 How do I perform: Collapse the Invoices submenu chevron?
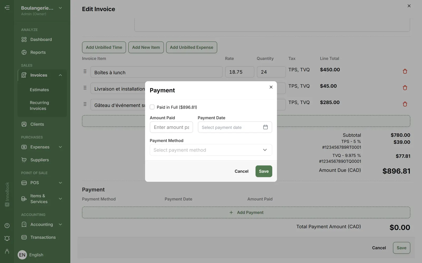60,75
